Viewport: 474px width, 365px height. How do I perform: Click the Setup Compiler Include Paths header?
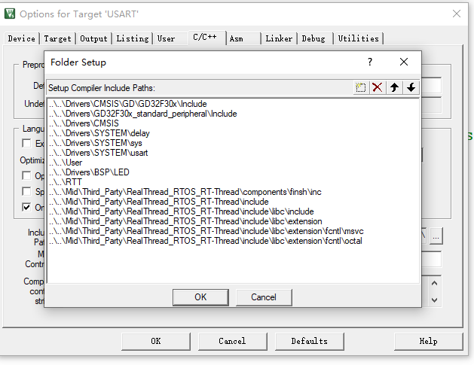(102, 88)
